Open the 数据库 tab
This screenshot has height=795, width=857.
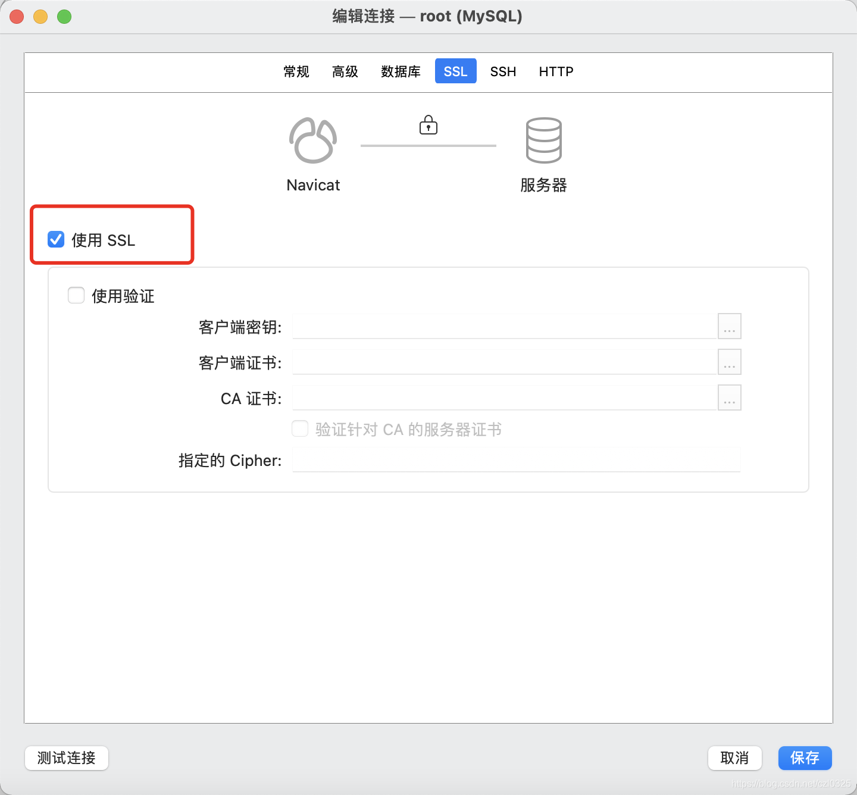click(401, 71)
